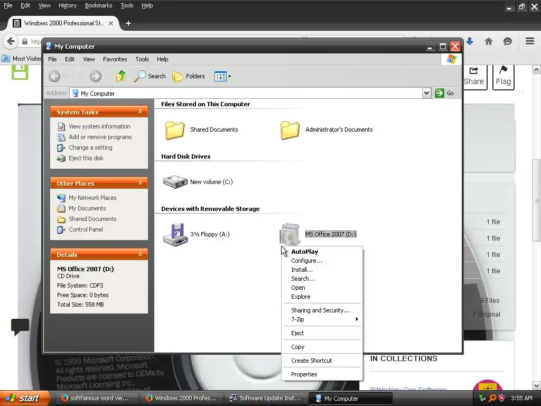Click the Up folder arrow icon
Image resolution: width=541 pixels, height=406 pixels.
coord(121,76)
